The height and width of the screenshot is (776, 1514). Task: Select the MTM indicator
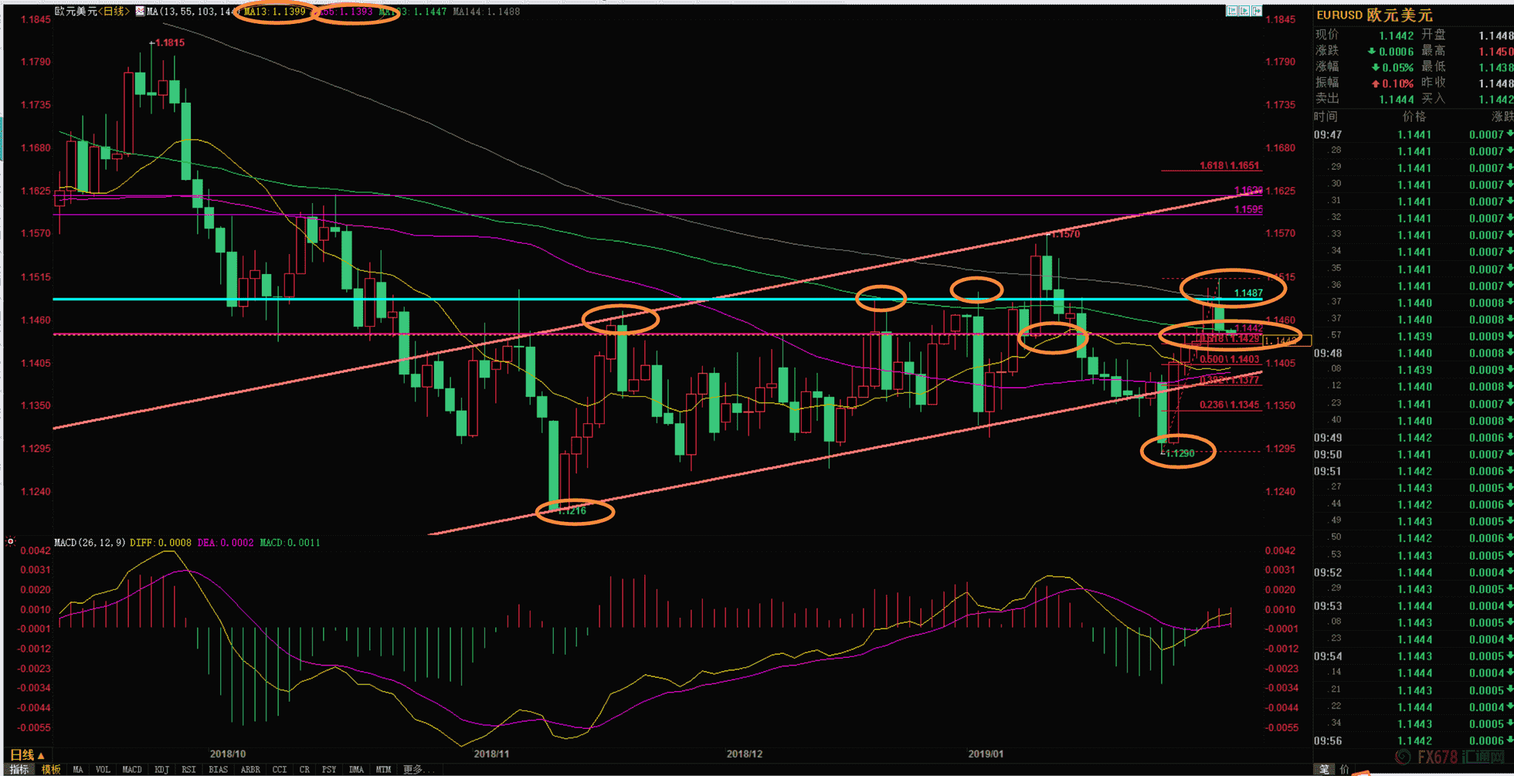[x=383, y=770]
